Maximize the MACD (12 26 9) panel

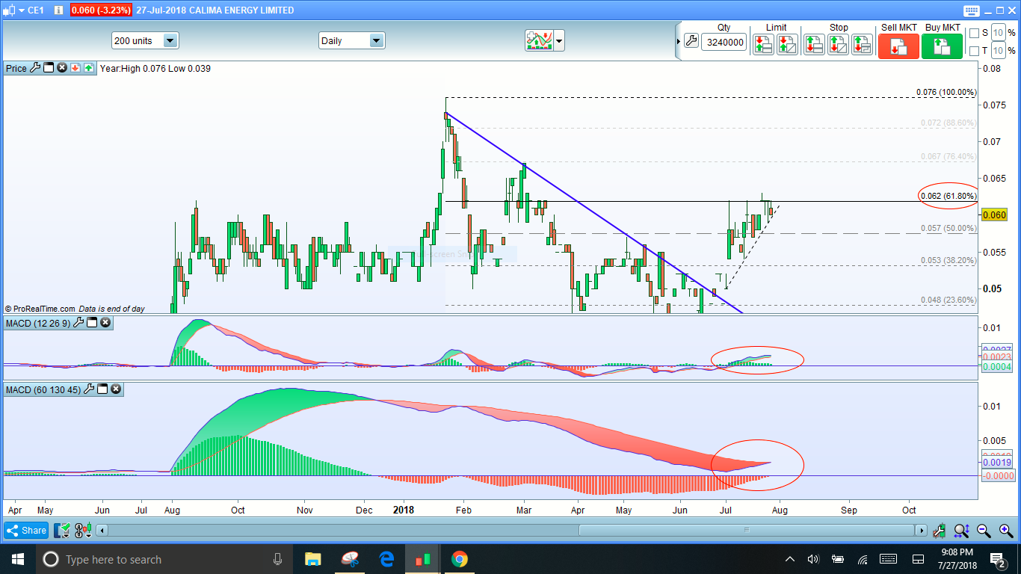click(x=92, y=323)
